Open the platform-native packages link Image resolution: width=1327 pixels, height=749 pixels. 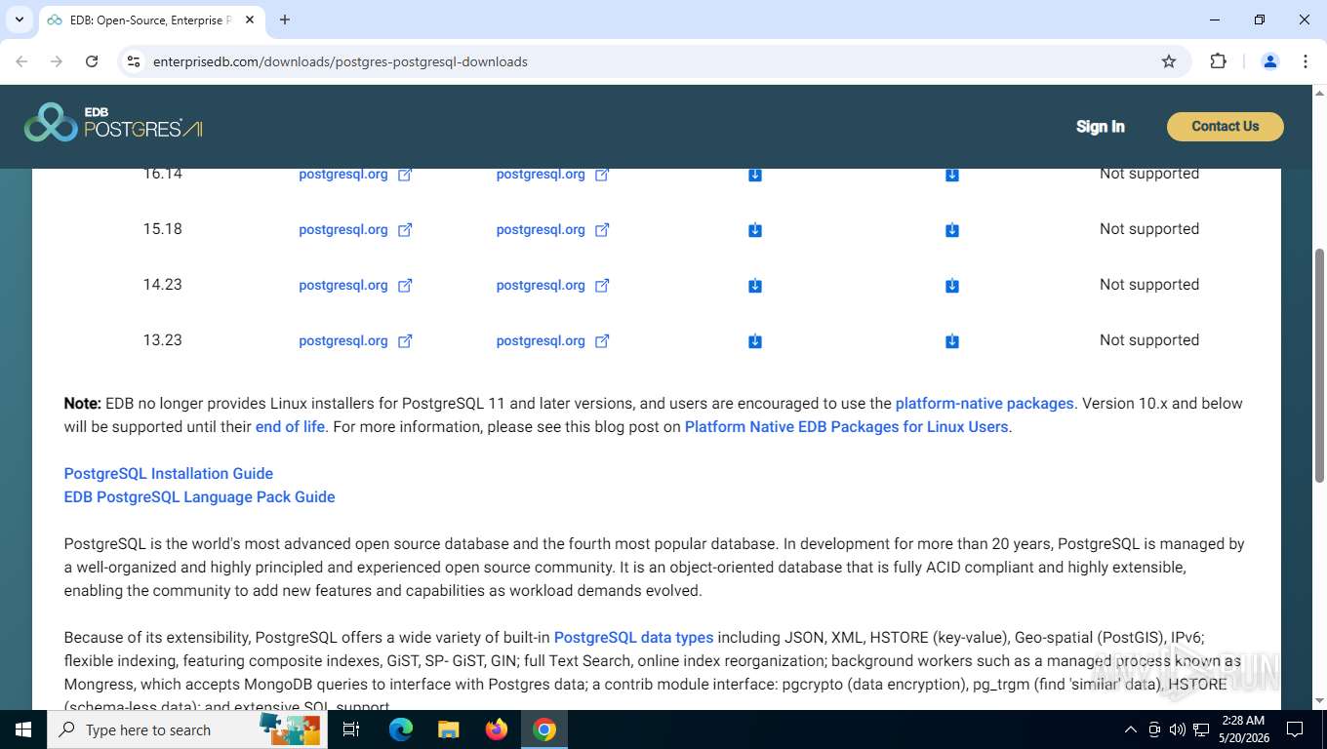click(985, 404)
